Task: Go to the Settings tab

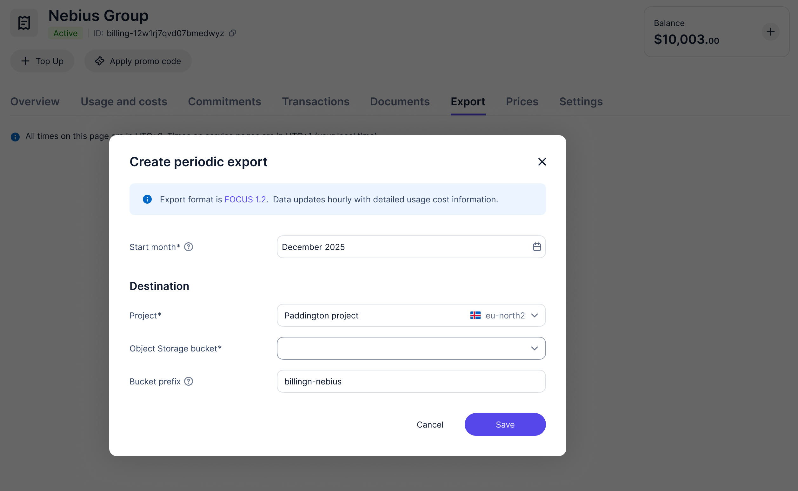Action: [x=581, y=101]
